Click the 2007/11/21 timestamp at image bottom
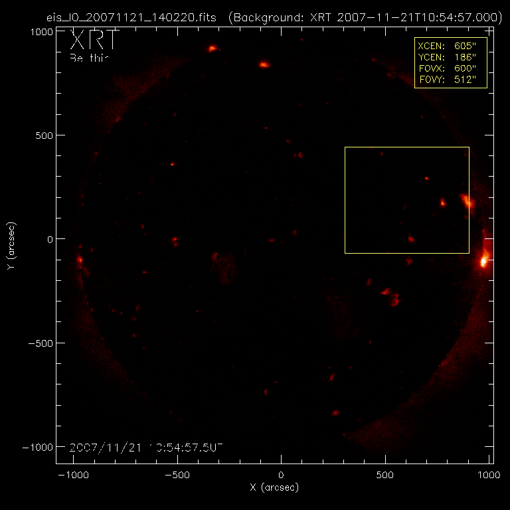Viewport: 510px width, 510px height. [x=146, y=448]
